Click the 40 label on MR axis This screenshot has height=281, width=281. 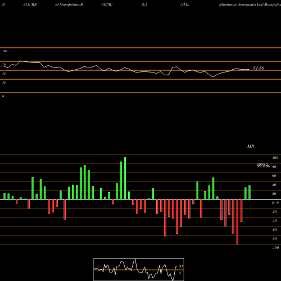tap(274, 185)
